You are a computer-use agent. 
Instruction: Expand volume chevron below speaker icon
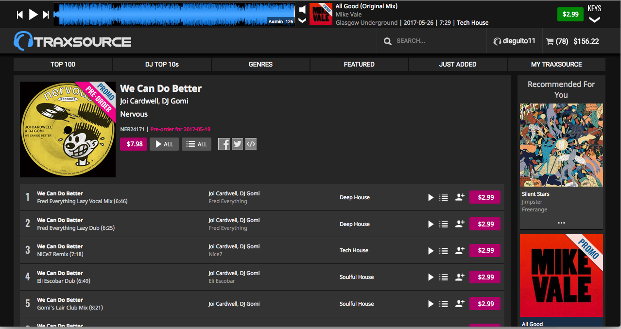tap(302, 20)
